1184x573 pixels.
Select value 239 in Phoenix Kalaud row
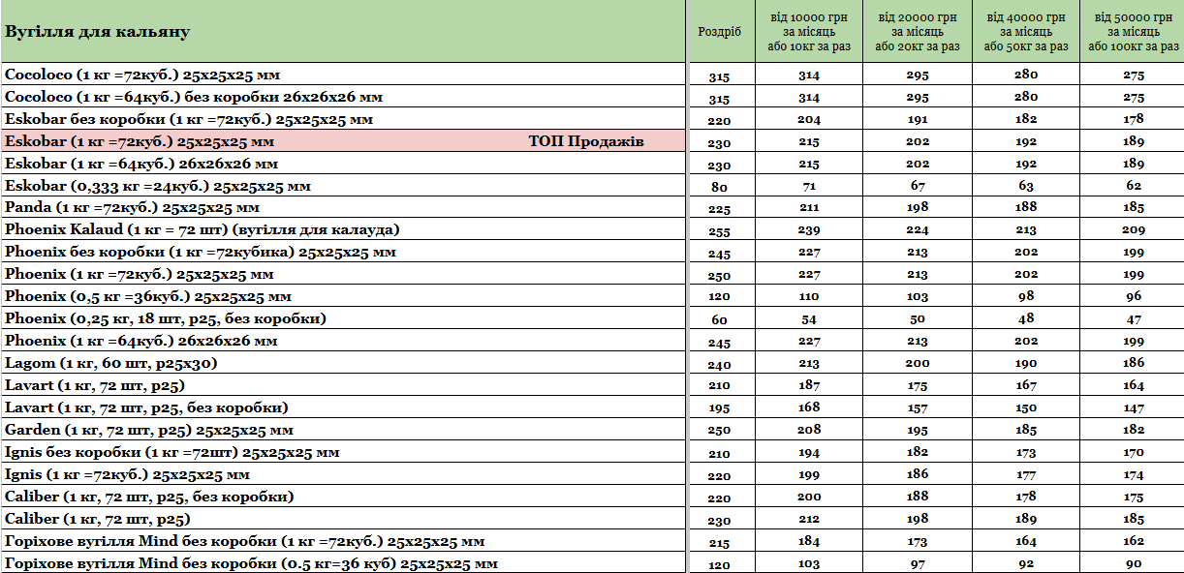[809, 229]
